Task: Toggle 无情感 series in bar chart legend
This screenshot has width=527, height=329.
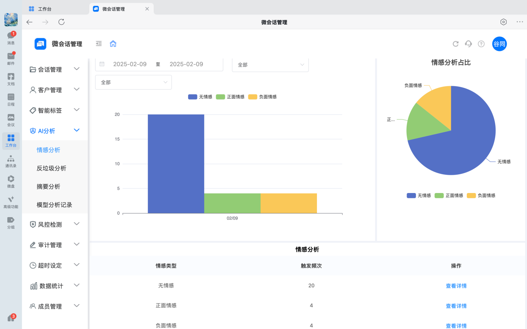Action: 200,97
